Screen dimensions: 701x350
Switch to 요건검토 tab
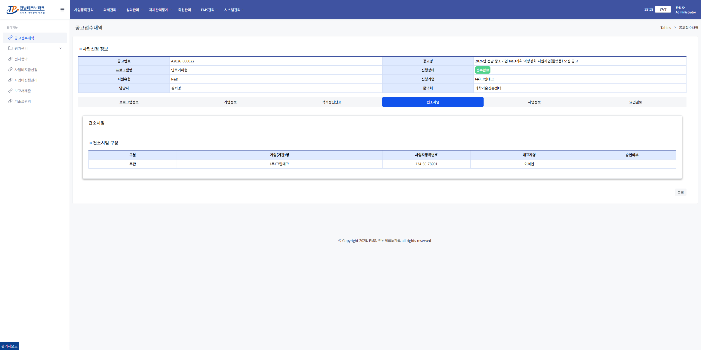coord(636,102)
